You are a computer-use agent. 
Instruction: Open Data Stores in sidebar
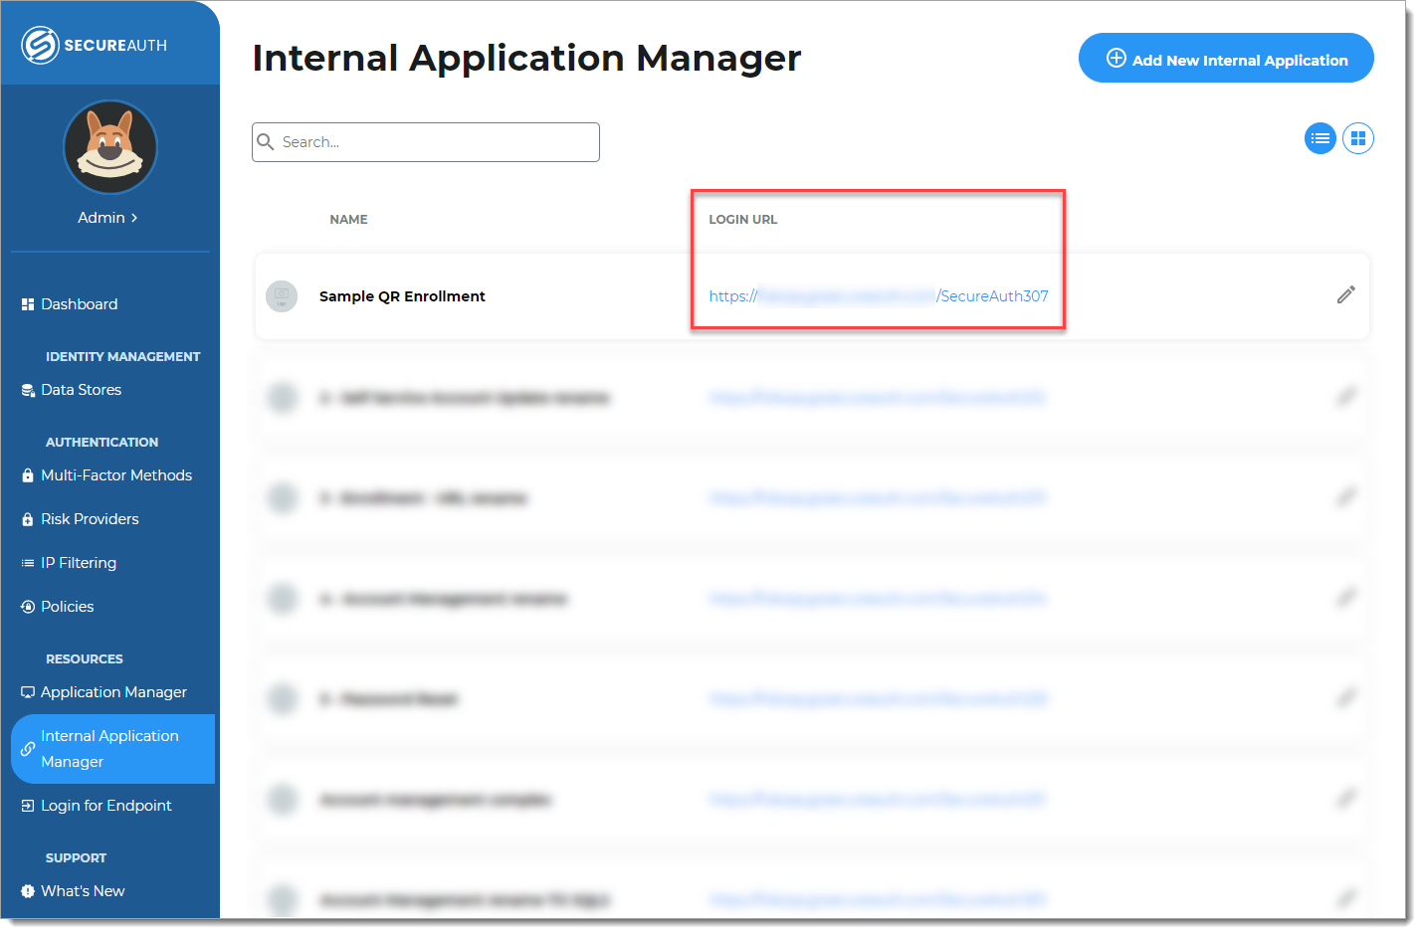[81, 390]
